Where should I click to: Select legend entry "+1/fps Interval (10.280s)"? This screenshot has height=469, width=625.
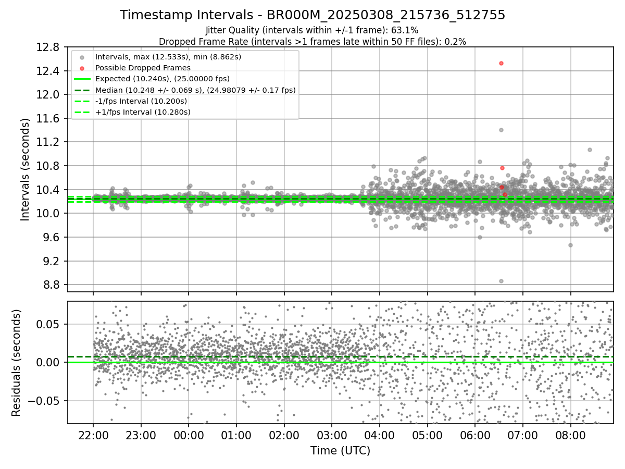coord(143,112)
